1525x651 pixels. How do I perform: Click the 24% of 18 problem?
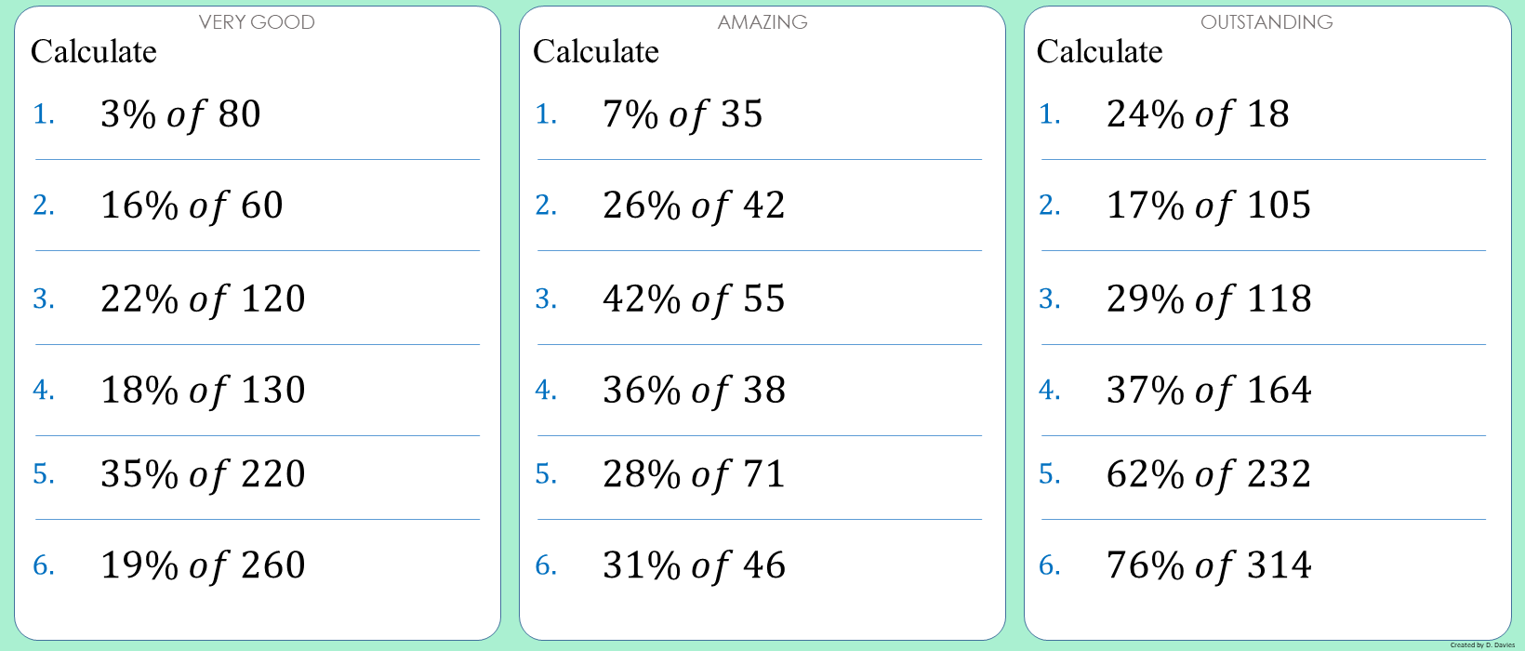point(1198,114)
